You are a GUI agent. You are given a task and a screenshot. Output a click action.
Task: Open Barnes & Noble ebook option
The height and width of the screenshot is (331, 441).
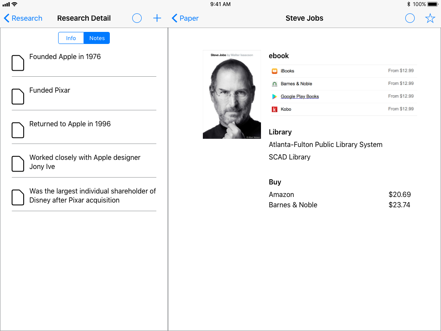click(344, 84)
